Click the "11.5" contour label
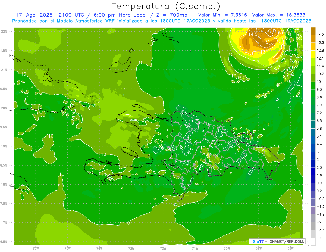326x252 pixels. coord(267,66)
